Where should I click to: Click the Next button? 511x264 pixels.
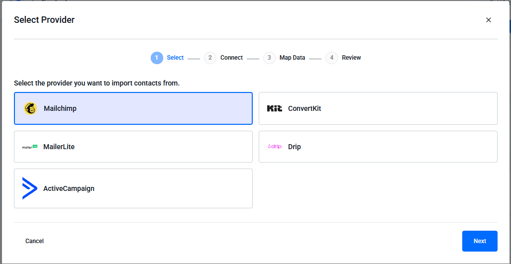(480, 241)
